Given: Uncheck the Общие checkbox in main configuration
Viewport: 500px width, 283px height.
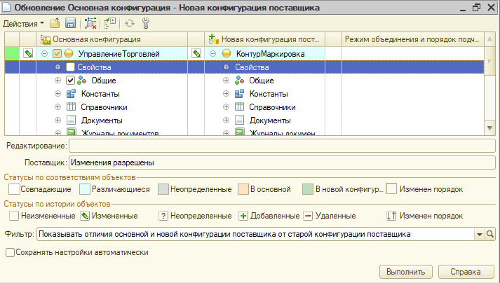Looking at the screenshot, I should coord(70,81).
